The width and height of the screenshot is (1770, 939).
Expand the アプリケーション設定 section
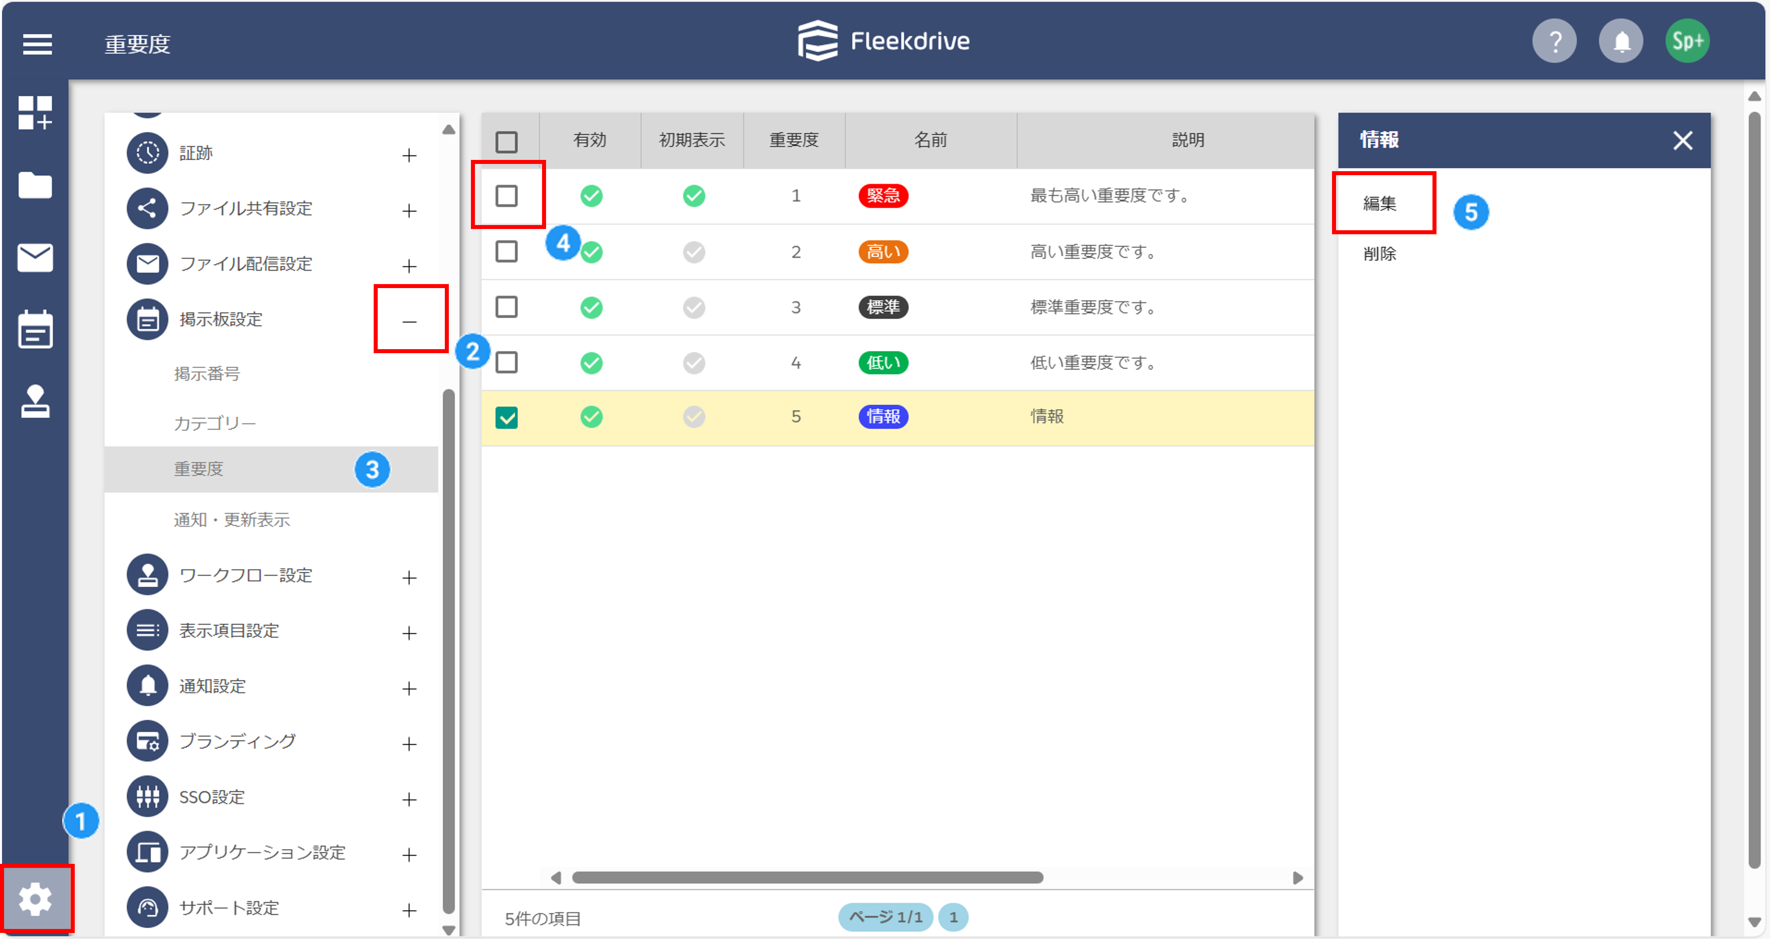pyautogui.click(x=409, y=855)
